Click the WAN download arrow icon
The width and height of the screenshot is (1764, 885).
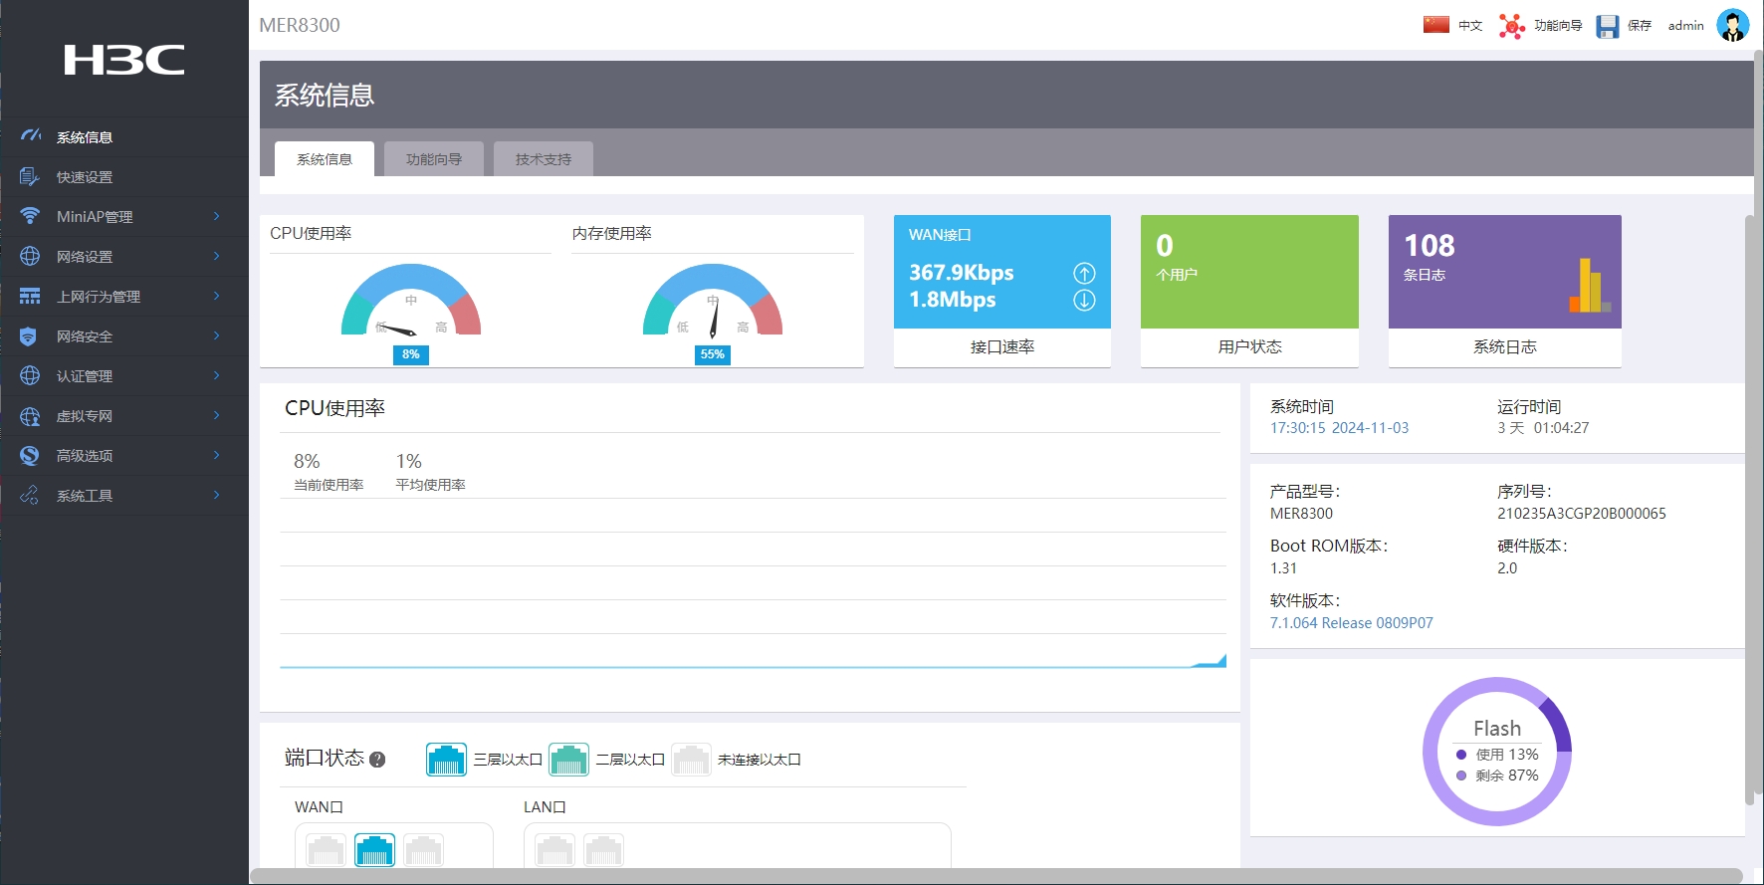(1084, 300)
